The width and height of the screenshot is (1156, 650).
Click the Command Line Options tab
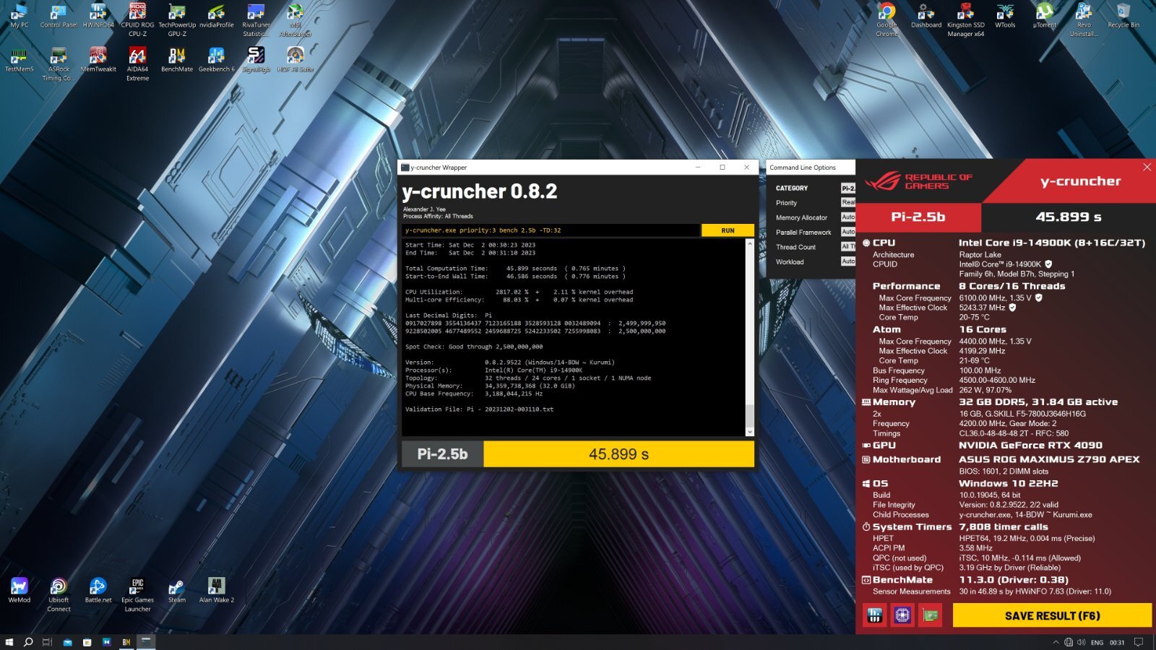(x=803, y=168)
